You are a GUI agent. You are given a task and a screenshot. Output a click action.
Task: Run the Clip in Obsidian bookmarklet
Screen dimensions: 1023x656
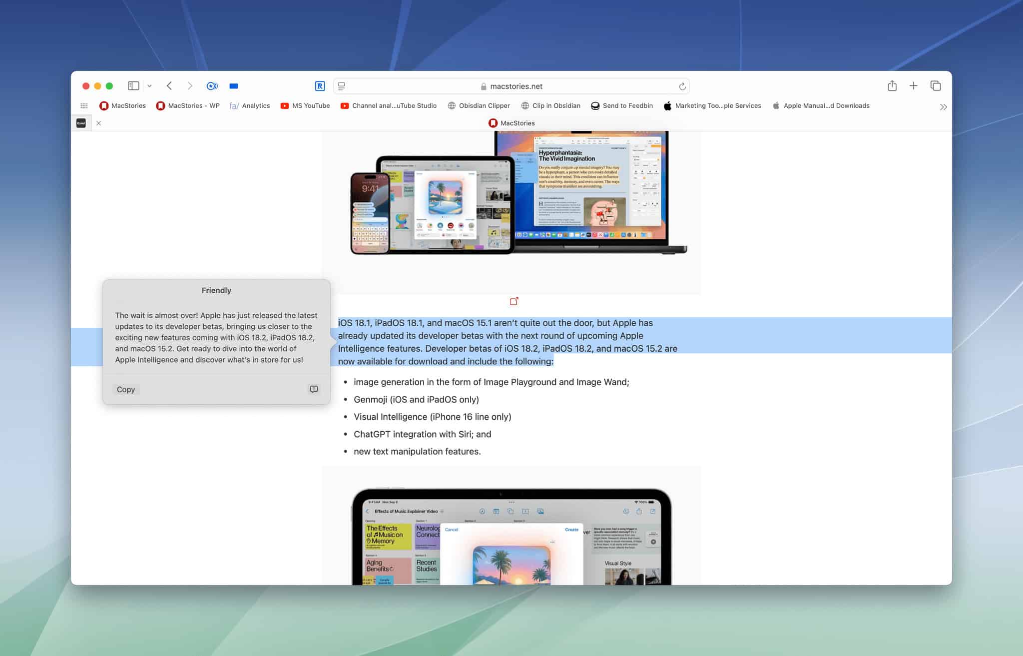point(550,106)
